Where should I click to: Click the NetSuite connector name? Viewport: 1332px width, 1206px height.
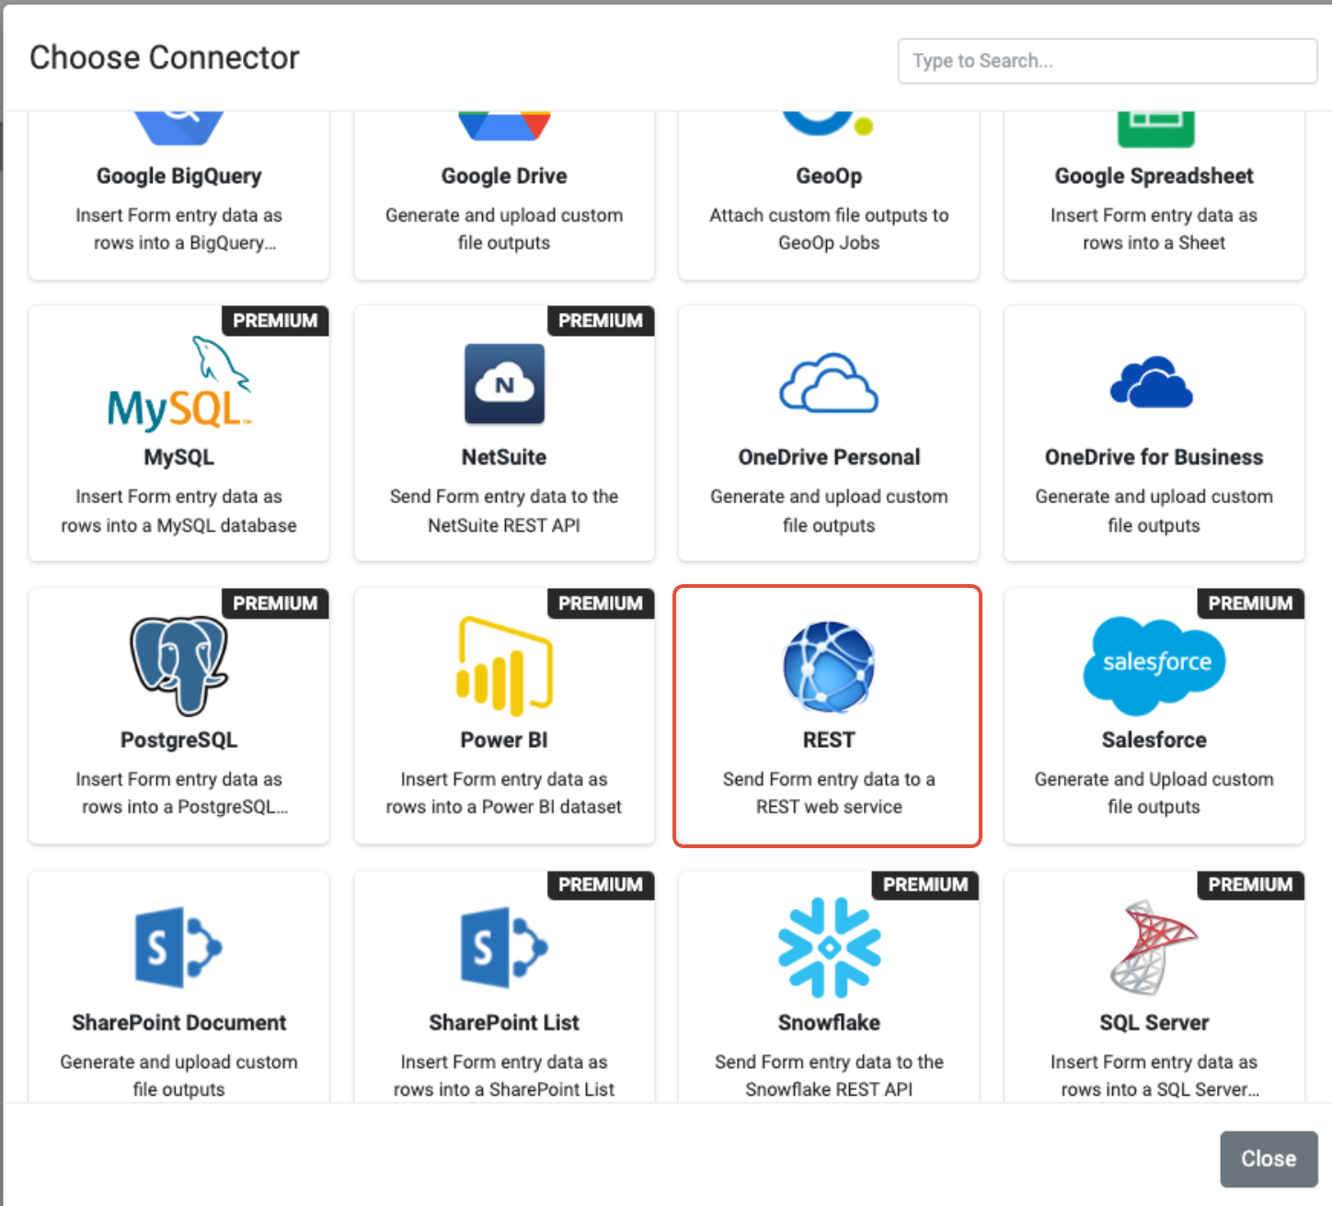click(x=504, y=457)
